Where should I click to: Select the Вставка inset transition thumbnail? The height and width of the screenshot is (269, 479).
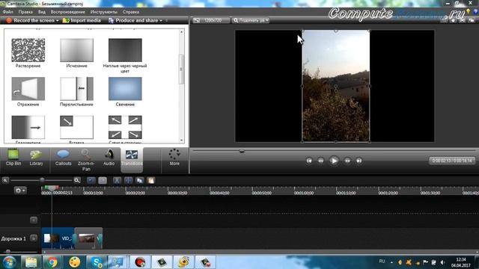coord(76,127)
